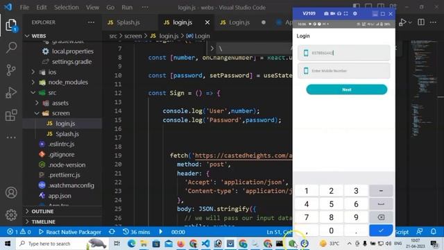
Task: Click the 36 mins timer status item
Action: click(137, 232)
